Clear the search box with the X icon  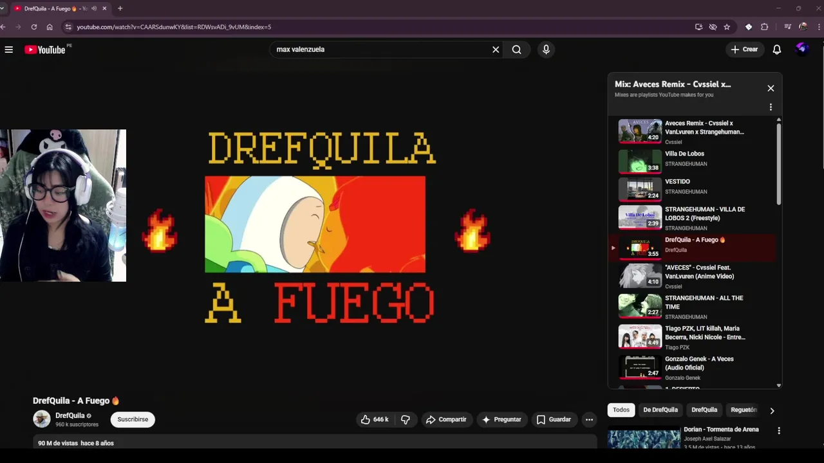496,50
